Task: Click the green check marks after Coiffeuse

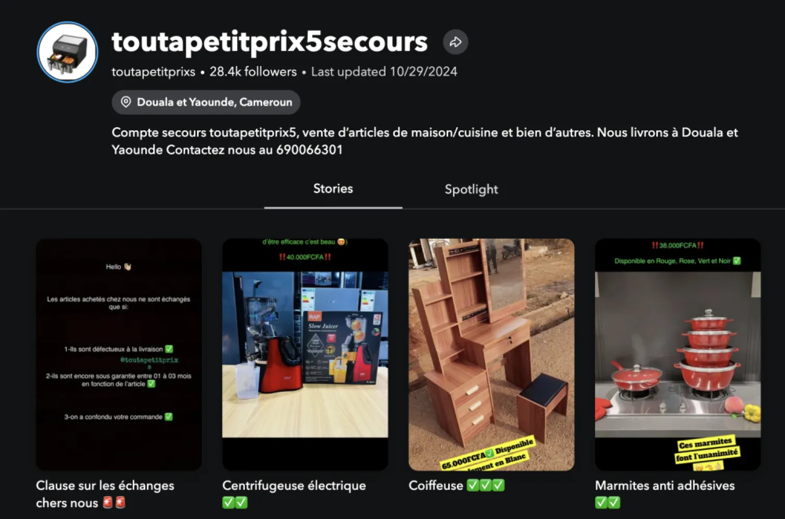Action: 486,485
